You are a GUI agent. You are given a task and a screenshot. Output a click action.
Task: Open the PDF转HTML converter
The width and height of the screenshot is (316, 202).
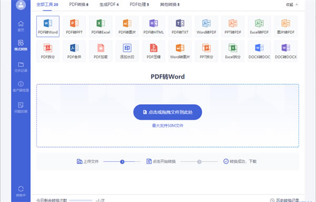(x=154, y=26)
